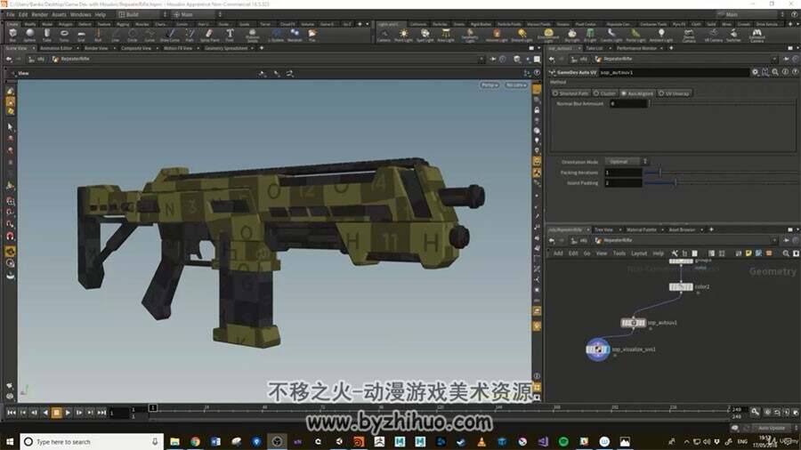Screen dimensions: 801x450
Task: Jump to the first frame
Action: [12, 413]
